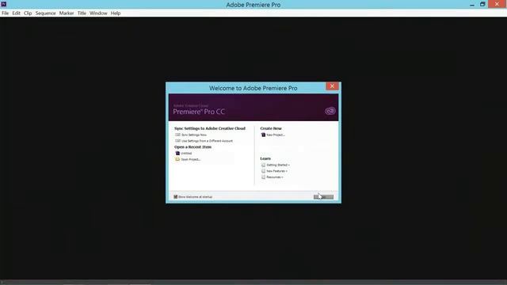Image resolution: width=507 pixels, height=285 pixels.
Task: Open the Title menu
Action: (x=82, y=13)
